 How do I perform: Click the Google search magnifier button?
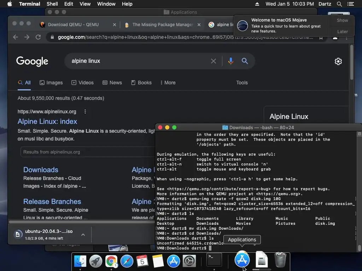coord(245,61)
